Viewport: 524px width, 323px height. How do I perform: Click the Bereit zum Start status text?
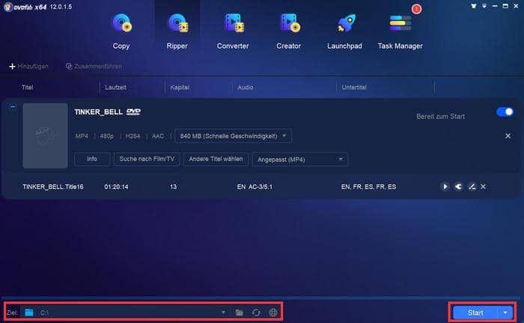pos(440,116)
